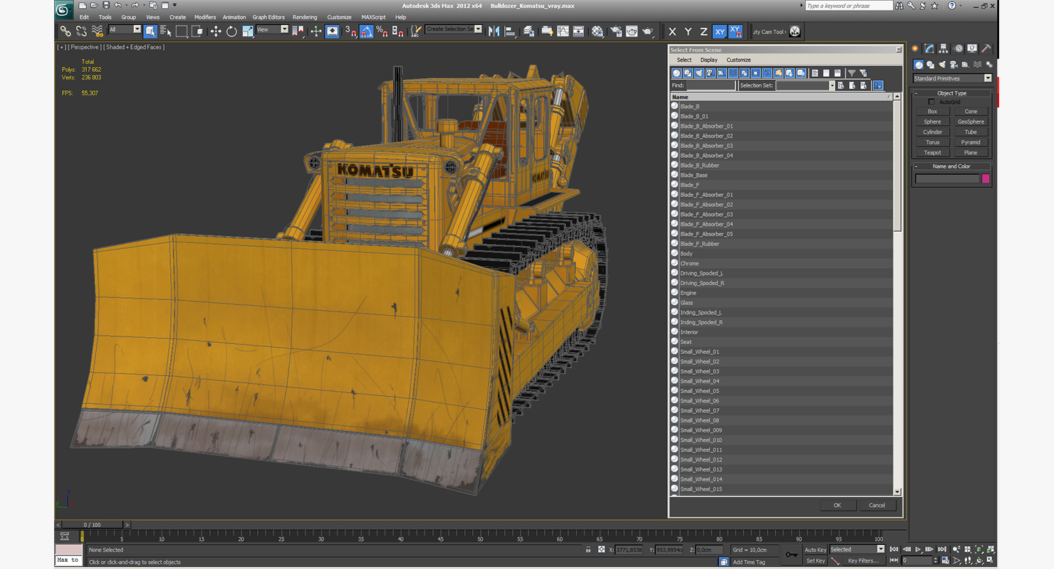Select the Bind to Space Warp tool
The width and height of the screenshot is (1054, 569).
coord(98,31)
